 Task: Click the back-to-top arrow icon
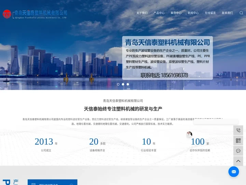[238, 161]
